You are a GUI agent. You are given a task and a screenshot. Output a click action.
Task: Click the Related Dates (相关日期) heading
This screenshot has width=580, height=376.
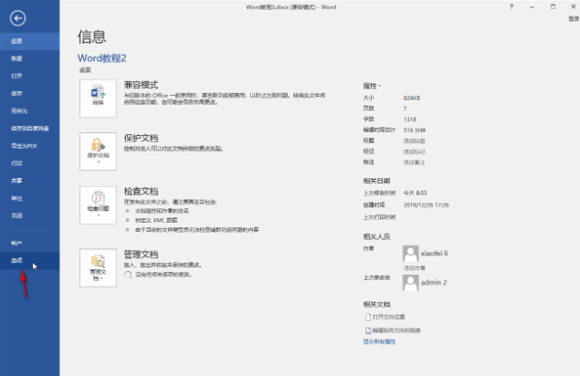(376, 181)
